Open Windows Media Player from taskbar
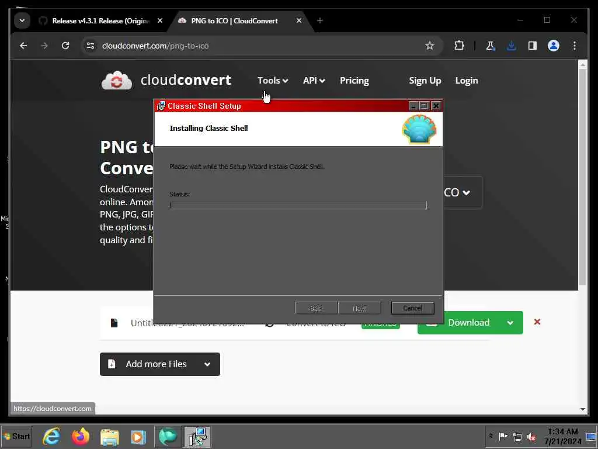 tap(138, 436)
